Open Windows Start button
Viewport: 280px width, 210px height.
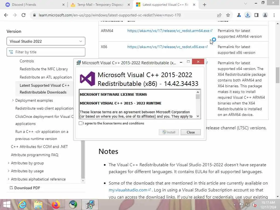click(x=7, y=205)
